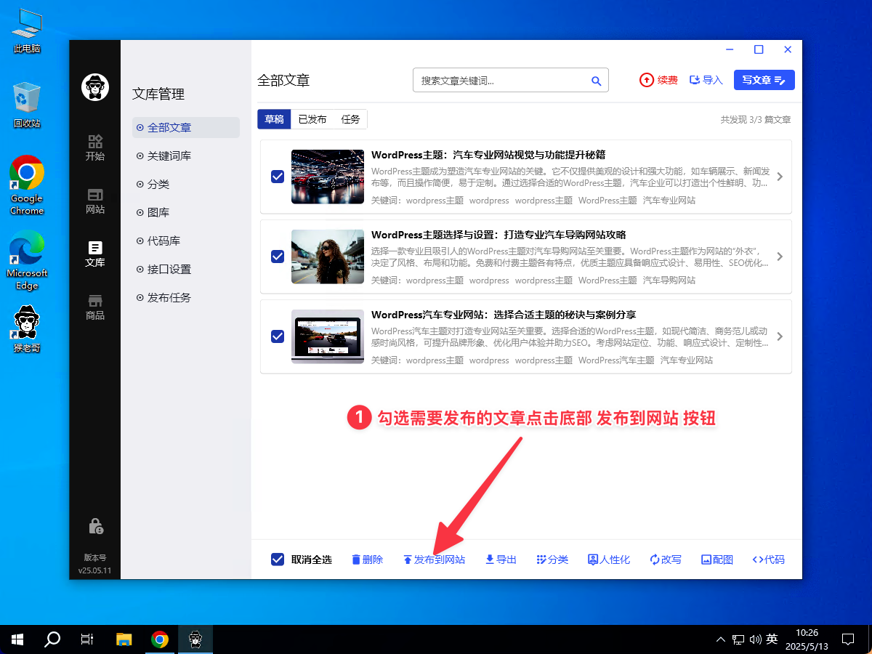This screenshot has width=872, height=654.
Task: Open the 商品 section in sidebar
Action: [x=95, y=307]
